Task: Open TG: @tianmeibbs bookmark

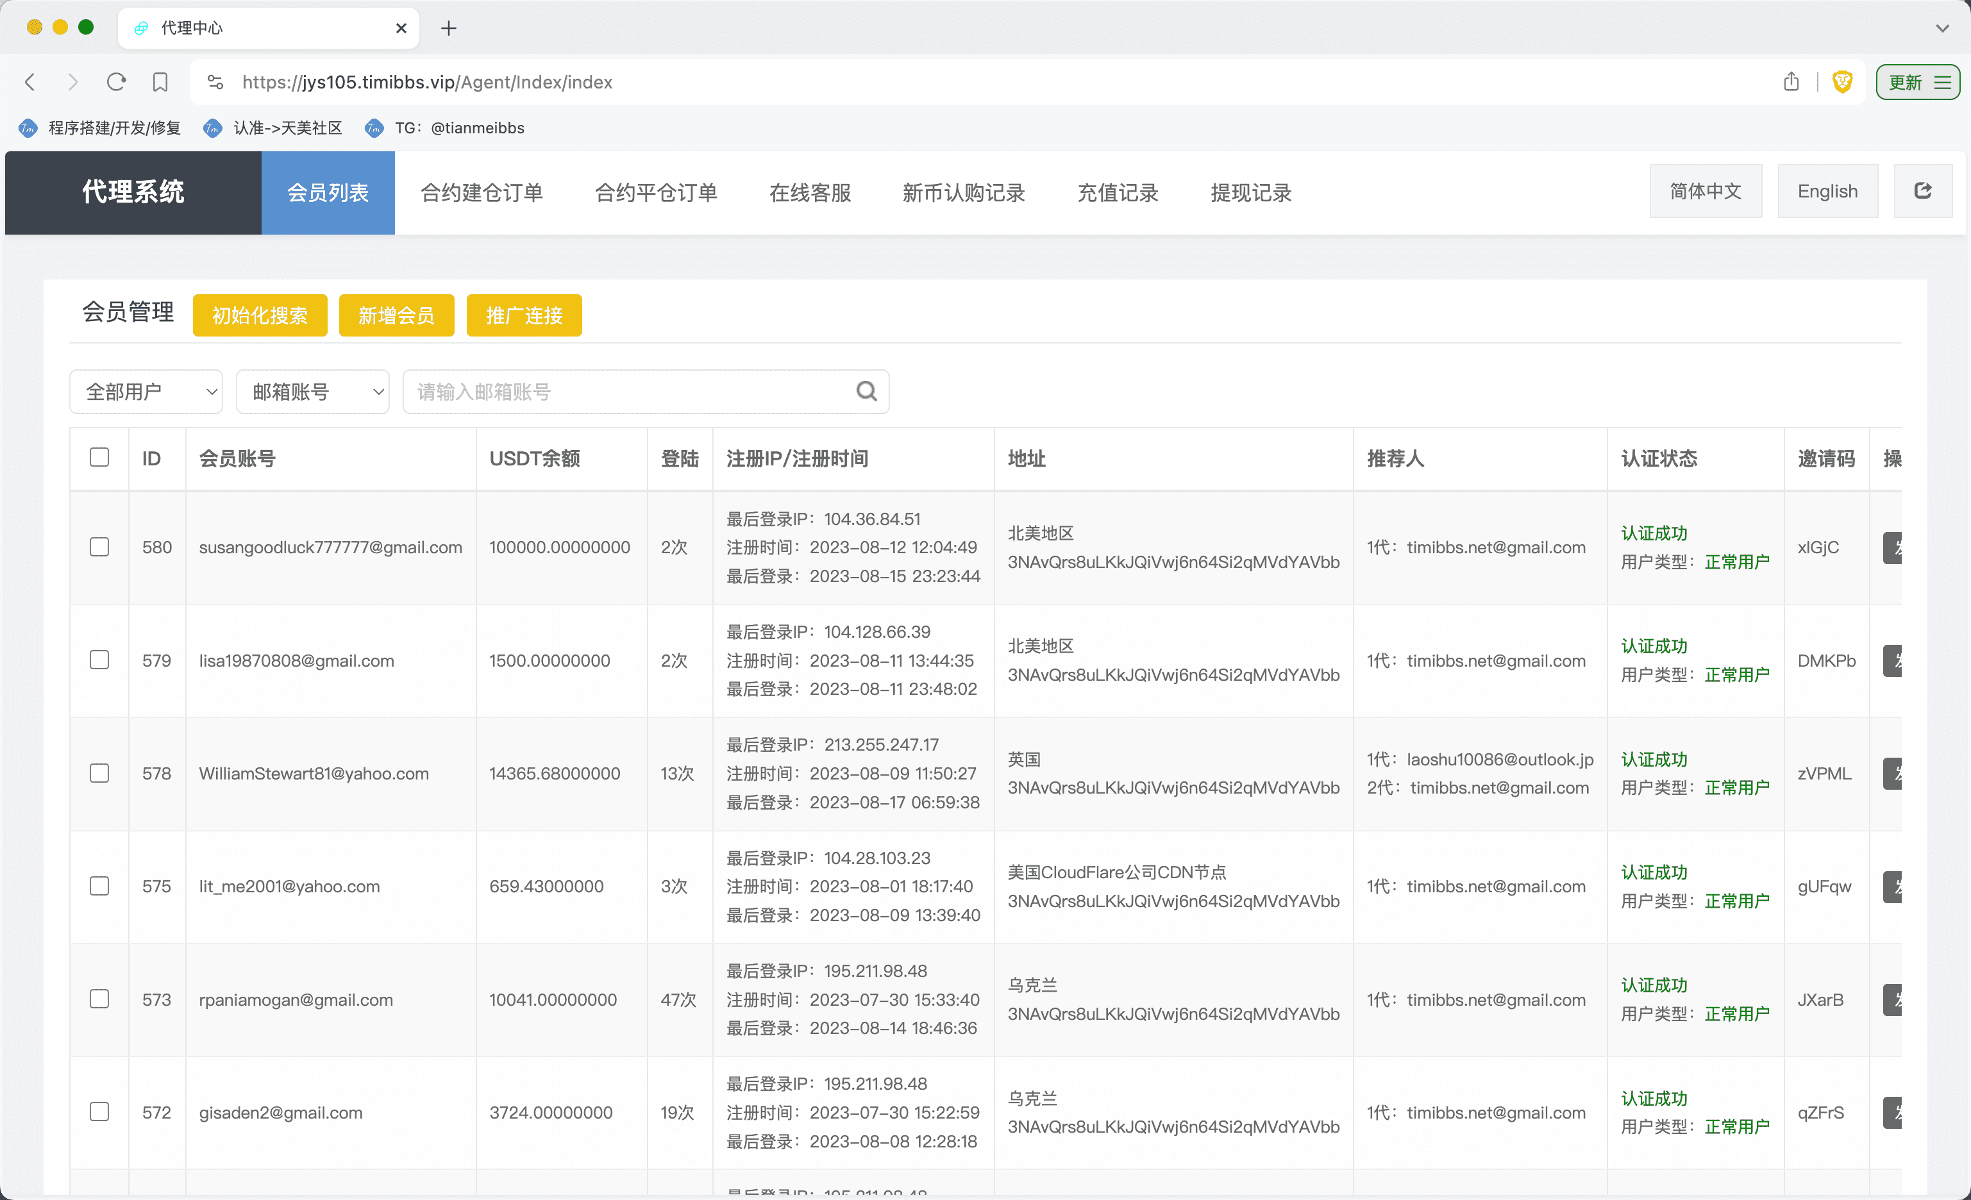Action: [444, 128]
